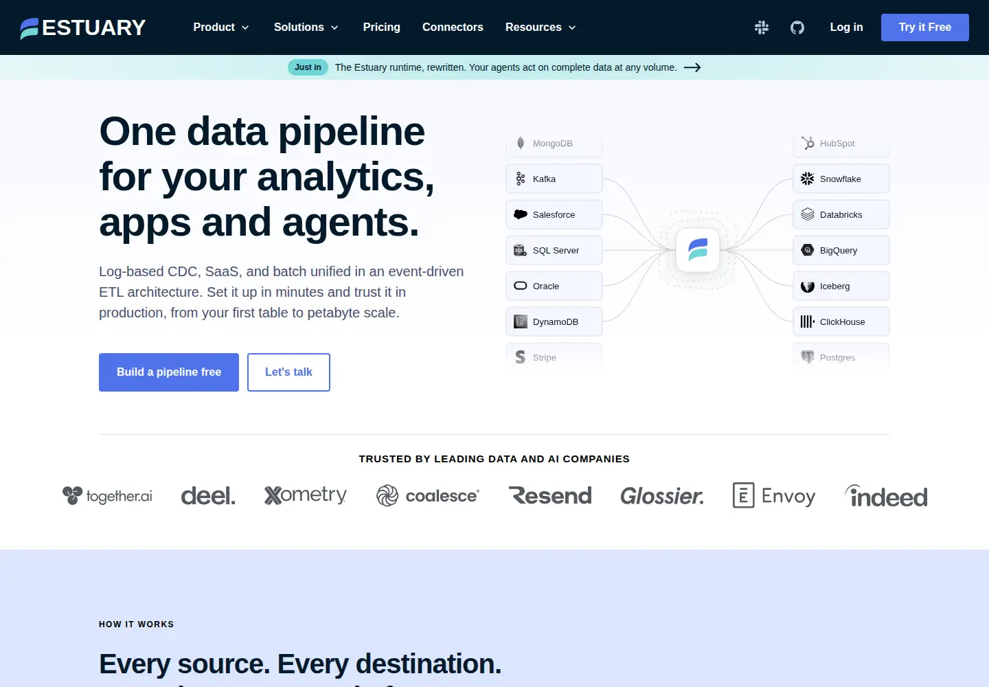Screen dimensions: 989x687
Task: Click the central Estuary hub icon
Action: pos(698,250)
